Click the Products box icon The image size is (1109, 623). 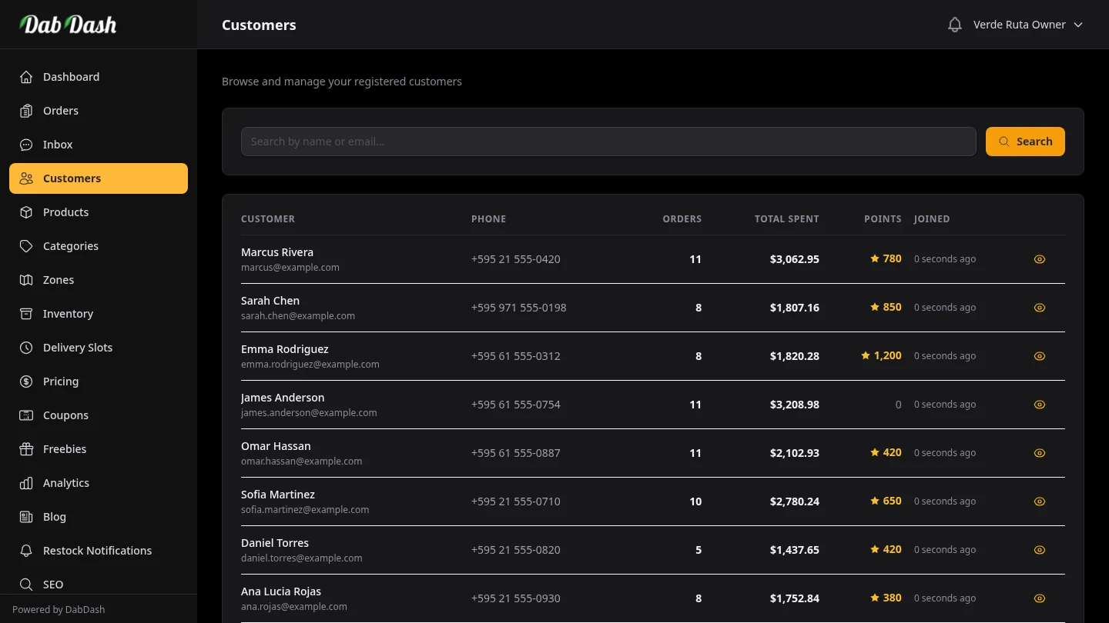(26, 212)
